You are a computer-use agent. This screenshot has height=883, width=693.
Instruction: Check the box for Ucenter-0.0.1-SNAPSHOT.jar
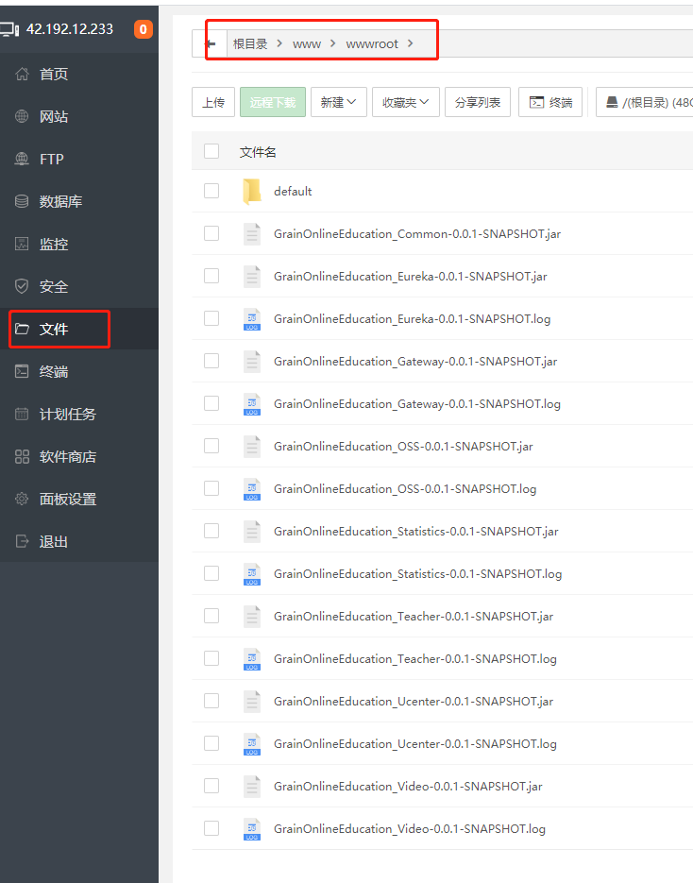click(211, 701)
